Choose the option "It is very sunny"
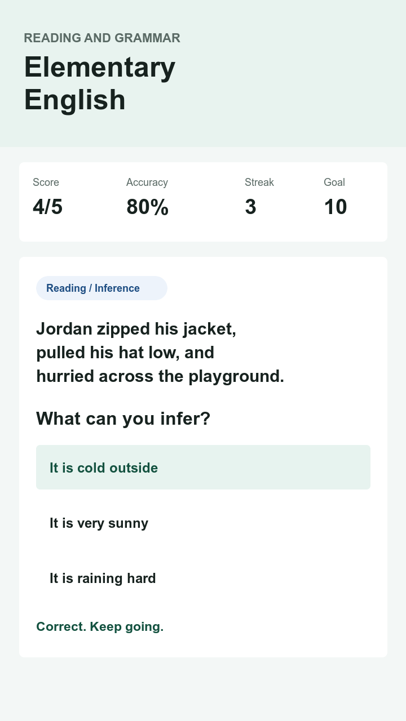Image resolution: width=406 pixels, height=721 pixels. 203,523
